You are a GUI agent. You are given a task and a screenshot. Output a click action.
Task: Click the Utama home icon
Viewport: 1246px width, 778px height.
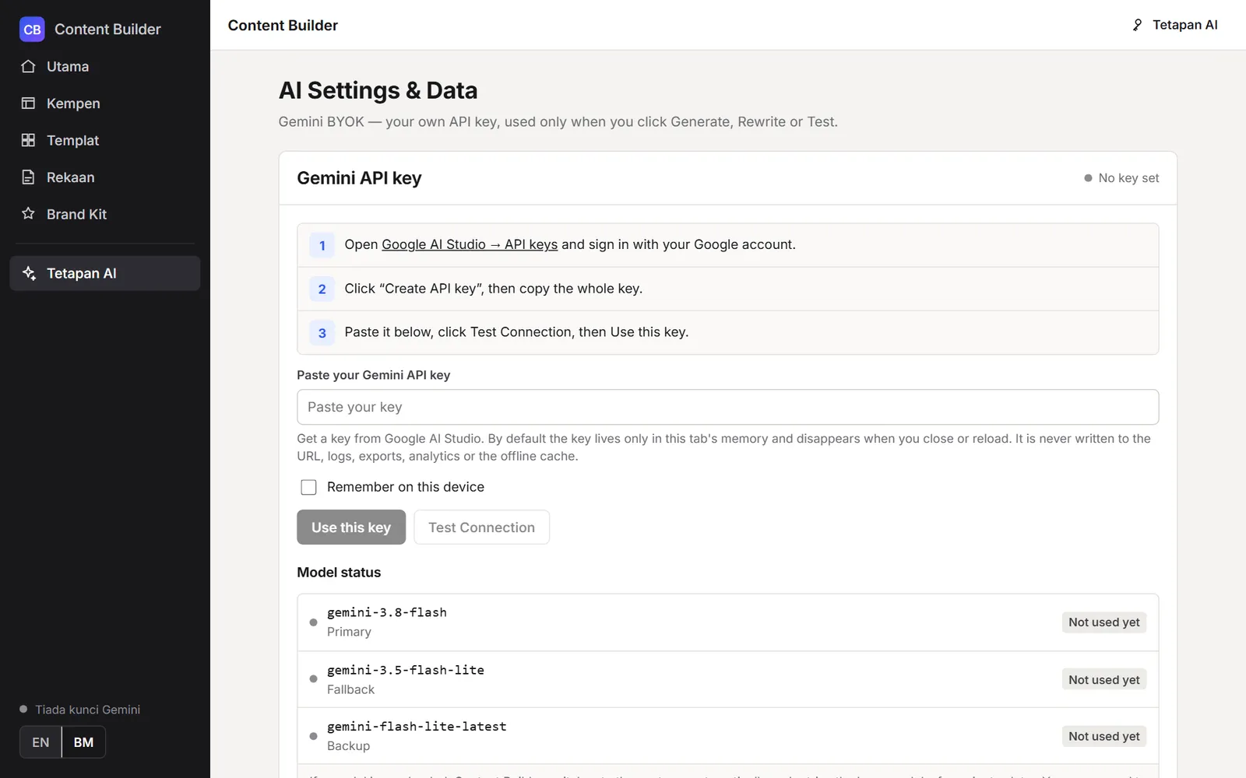[x=28, y=66]
